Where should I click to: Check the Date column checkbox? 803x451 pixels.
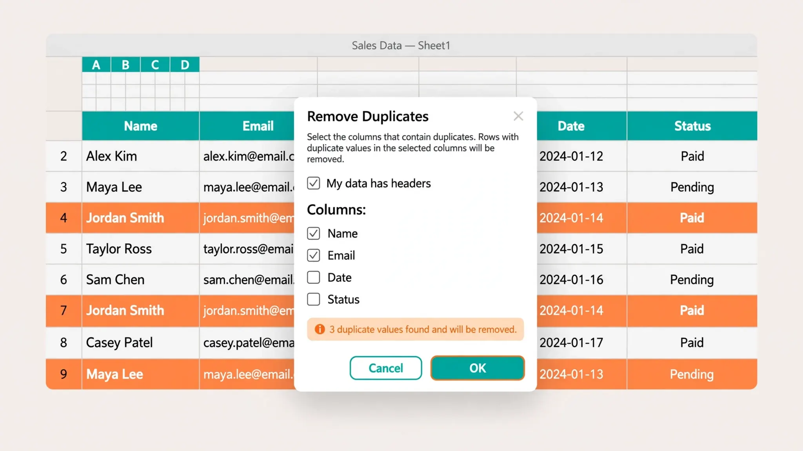[313, 277]
